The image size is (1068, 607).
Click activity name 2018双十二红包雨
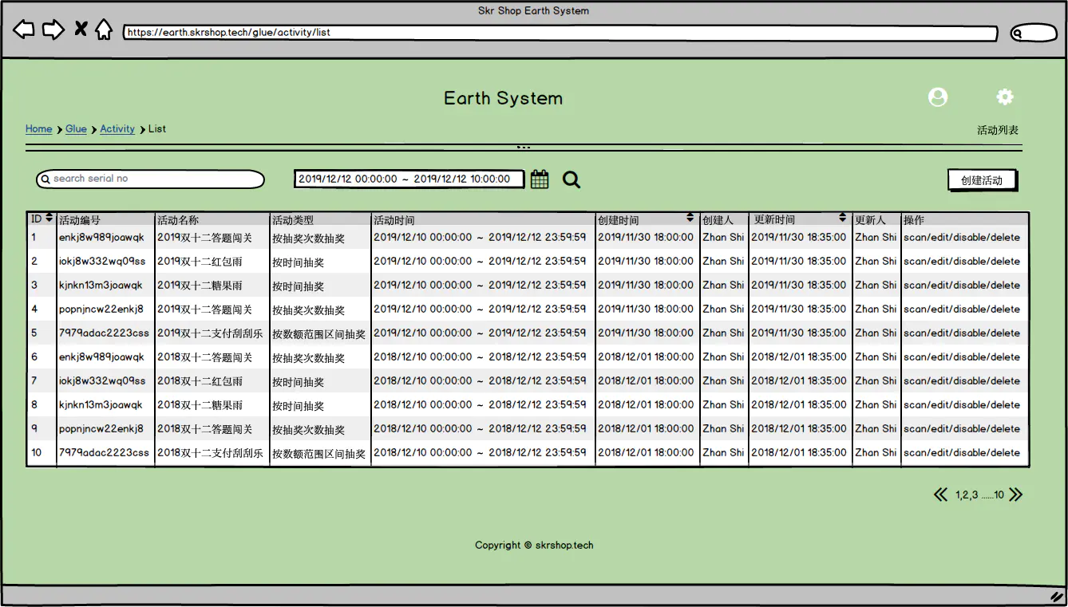coord(200,381)
